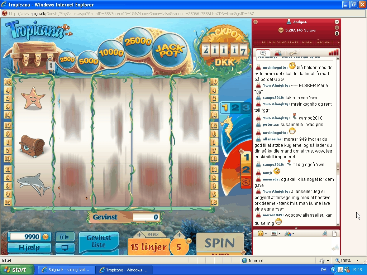Switch to Spigo.dk taskbar window

click(x=67, y=270)
